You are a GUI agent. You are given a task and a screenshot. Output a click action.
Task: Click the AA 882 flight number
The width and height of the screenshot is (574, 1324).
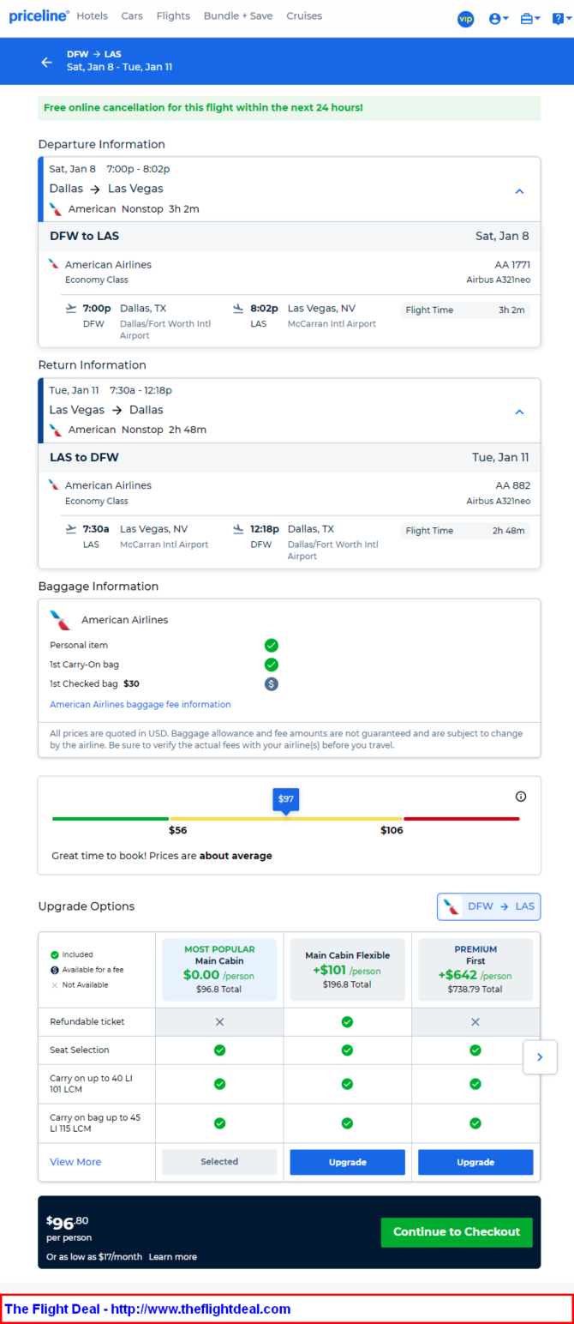[514, 485]
